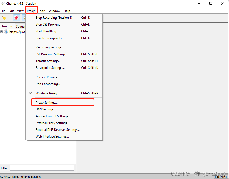
Task: Open Access Control Settings...
Action: [64, 116]
